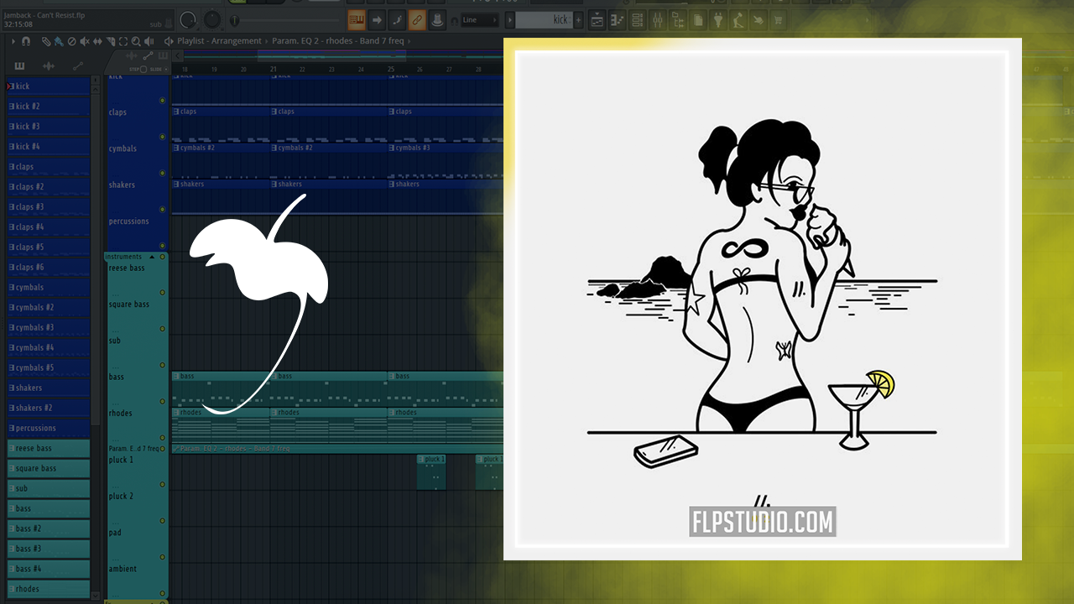Collapse the instruments track group
Image resolution: width=1074 pixels, height=604 pixels.
(152, 257)
